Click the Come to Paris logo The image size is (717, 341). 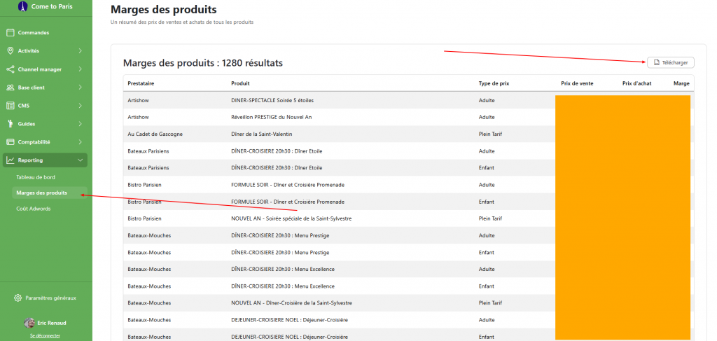pos(22,6)
